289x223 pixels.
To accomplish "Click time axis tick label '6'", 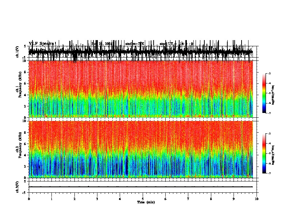I will tap(165, 199).
